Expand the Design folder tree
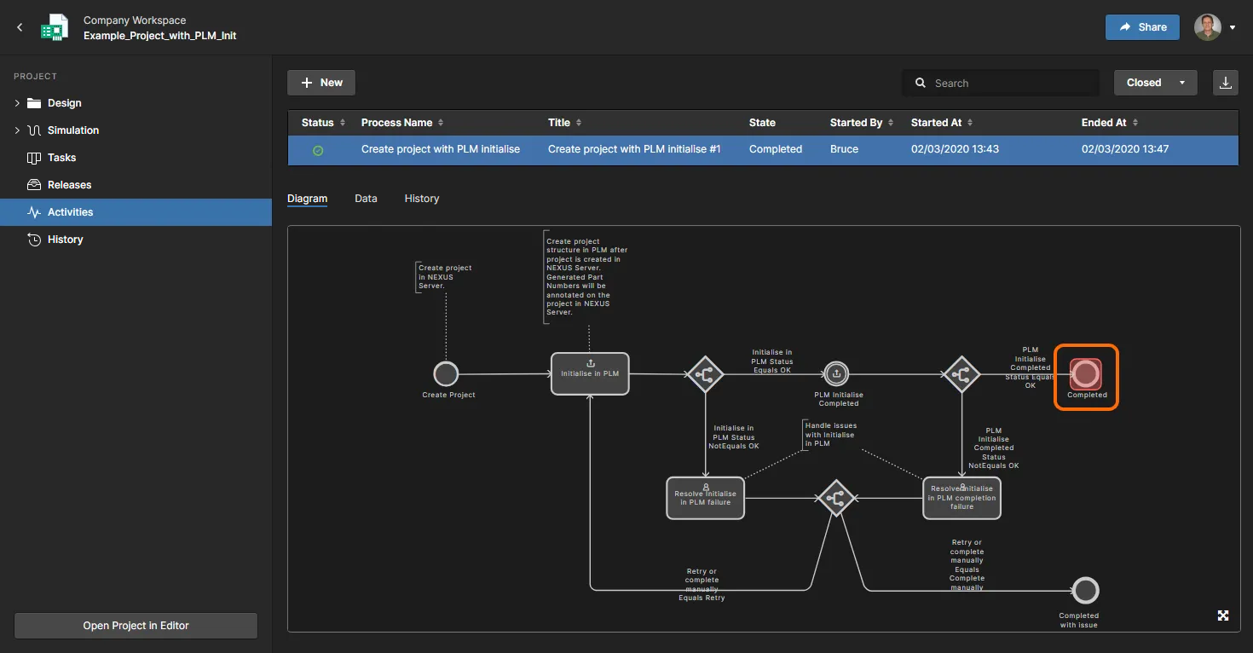The image size is (1253, 653). tap(17, 103)
